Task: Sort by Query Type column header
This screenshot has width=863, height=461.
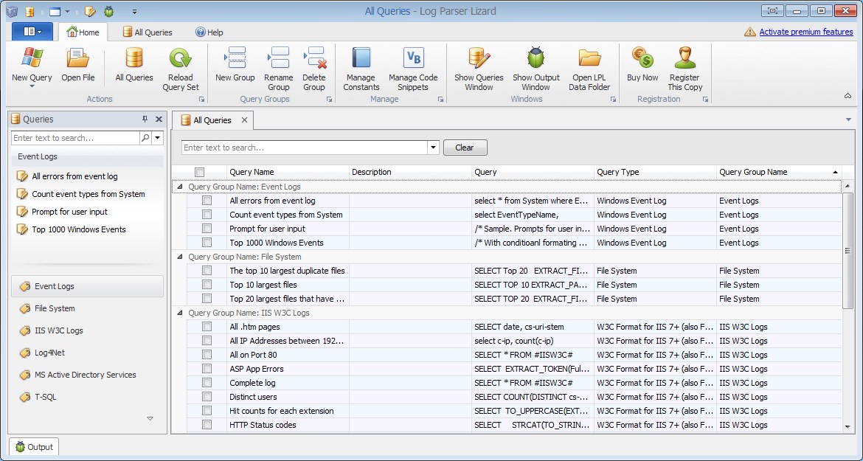Action: 655,172
